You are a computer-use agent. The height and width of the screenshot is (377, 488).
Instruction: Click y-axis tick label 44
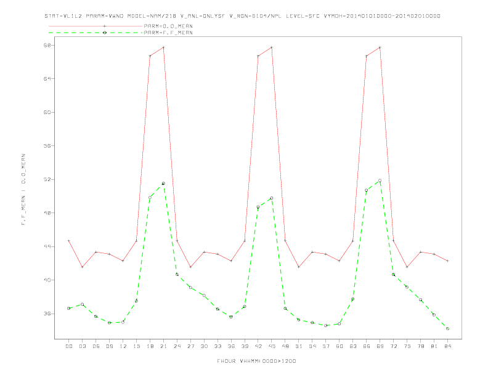coord(47,246)
